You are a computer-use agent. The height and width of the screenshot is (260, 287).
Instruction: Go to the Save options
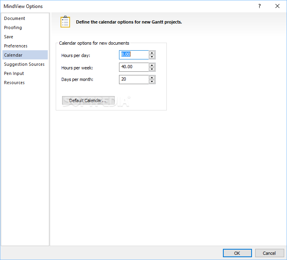coord(25,37)
